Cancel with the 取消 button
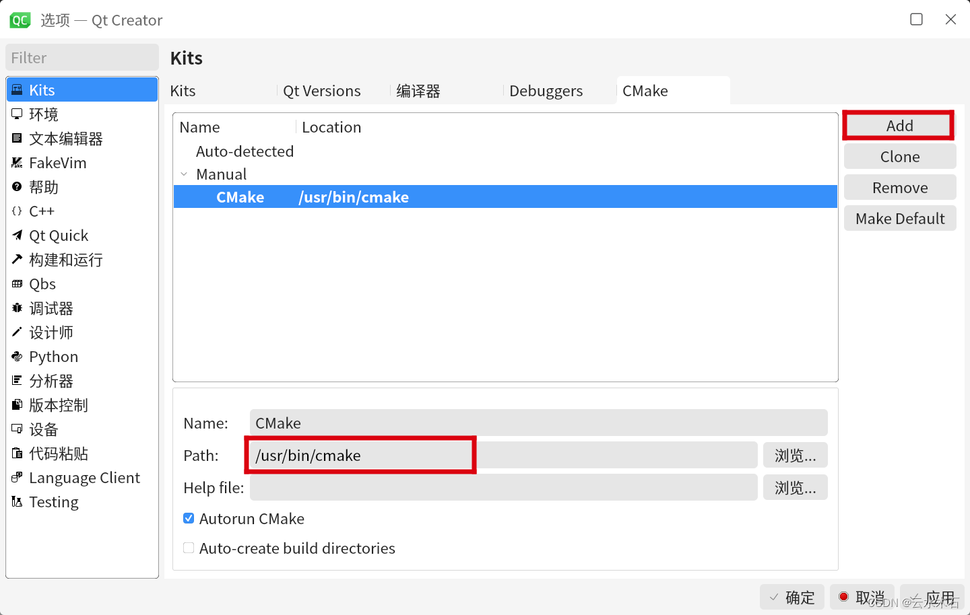This screenshot has height=615, width=970. coord(862,597)
